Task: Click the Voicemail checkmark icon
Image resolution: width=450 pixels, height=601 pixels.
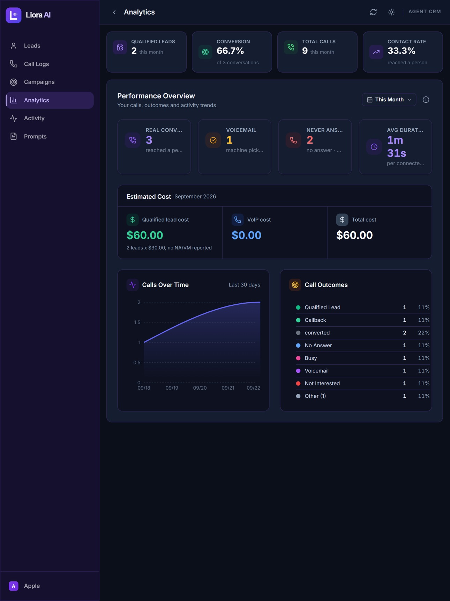Action: [x=213, y=140]
